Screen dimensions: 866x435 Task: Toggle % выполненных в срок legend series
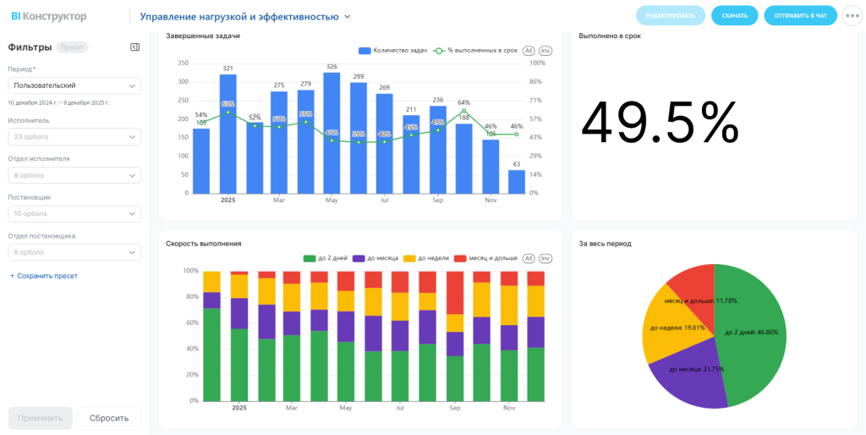[x=474, y=51]
